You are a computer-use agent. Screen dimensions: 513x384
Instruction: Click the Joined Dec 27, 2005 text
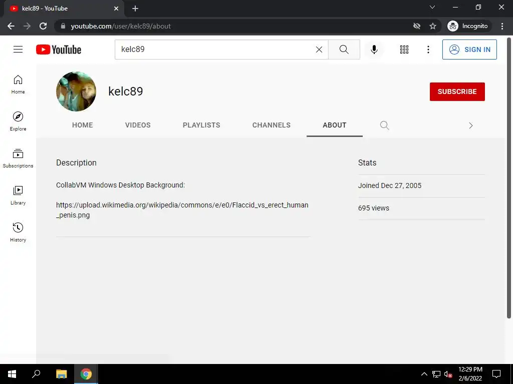point(390,185)
